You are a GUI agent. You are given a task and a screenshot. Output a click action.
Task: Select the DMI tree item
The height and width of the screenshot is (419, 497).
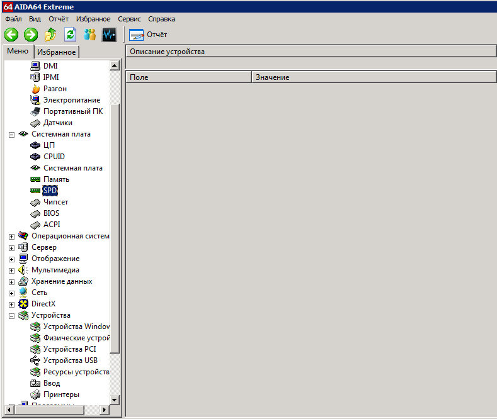(50, 66)
